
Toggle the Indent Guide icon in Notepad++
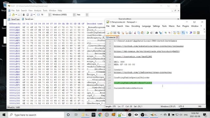pos(191,33)
